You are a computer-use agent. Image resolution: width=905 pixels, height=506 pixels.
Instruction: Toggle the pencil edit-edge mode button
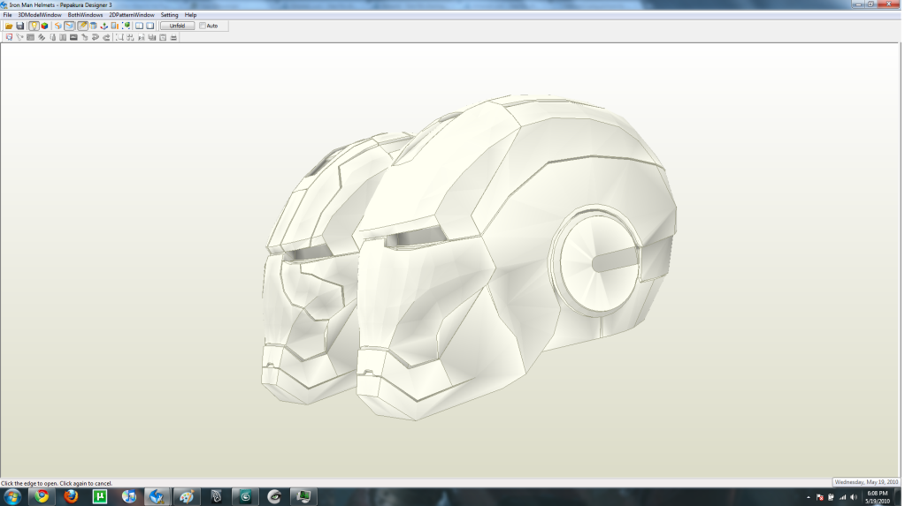point(82,26)
